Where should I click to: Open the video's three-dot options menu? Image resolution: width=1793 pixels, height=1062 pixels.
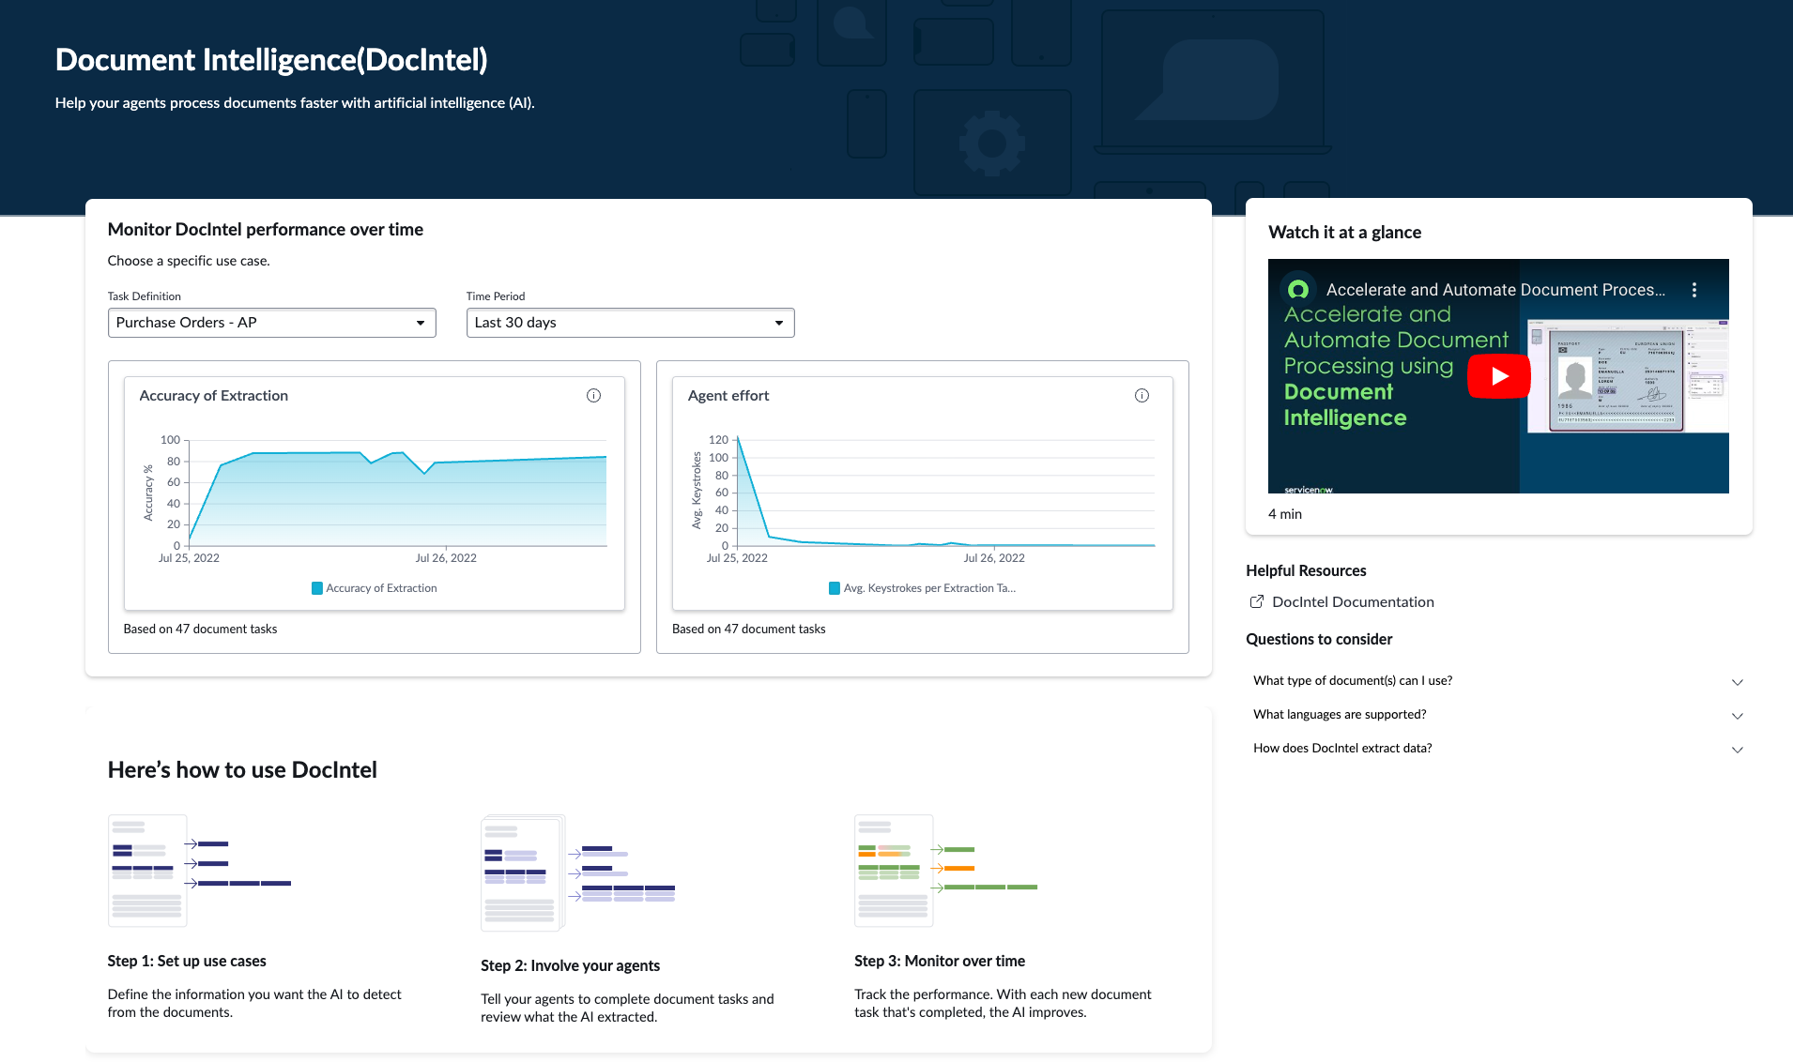(x=1693, y=290)
